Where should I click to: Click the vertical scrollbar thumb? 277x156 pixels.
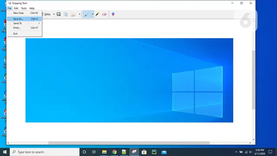click(x=254, y=80)
